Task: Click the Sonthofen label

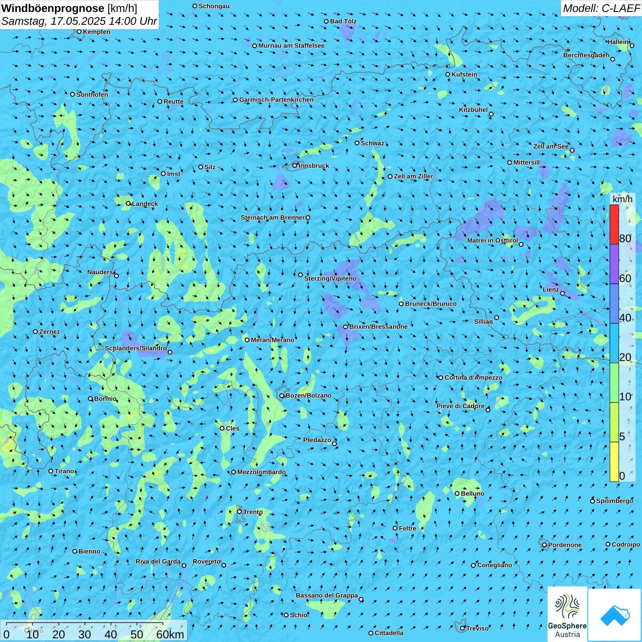Action: click(92, 94)
